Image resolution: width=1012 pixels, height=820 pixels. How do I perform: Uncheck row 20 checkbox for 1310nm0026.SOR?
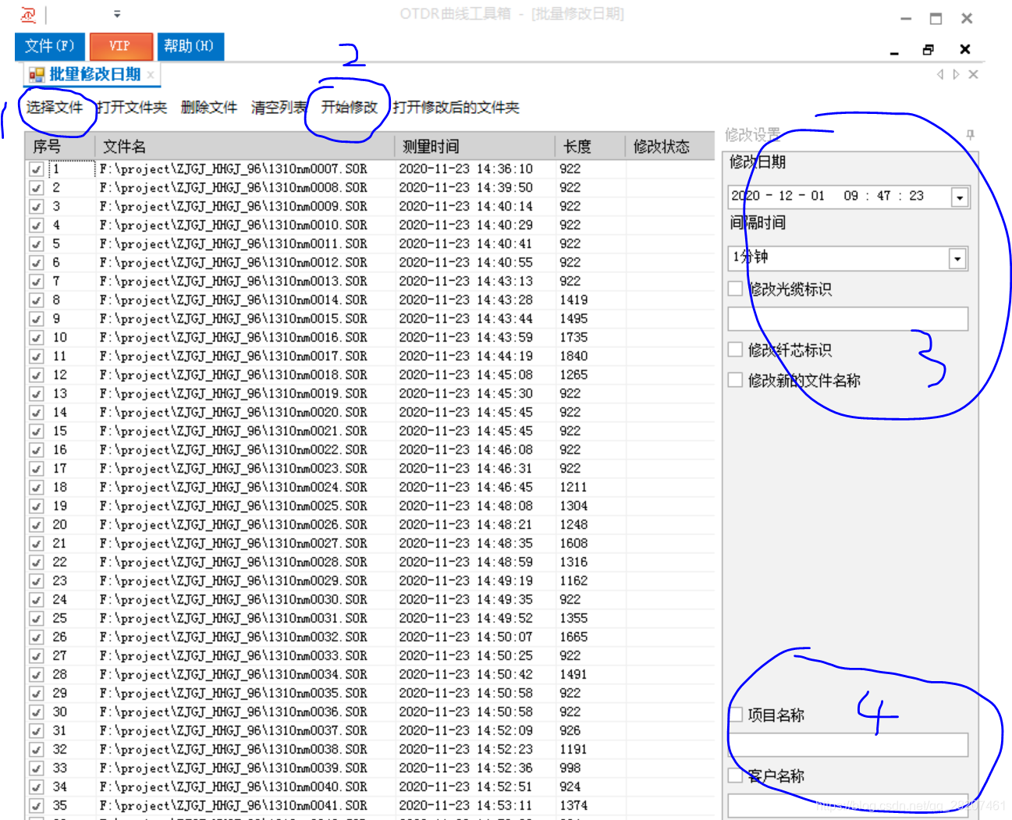(36, 524)
